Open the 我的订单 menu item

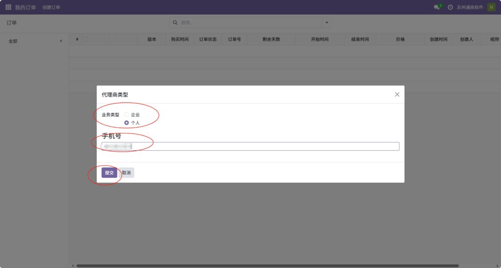pyautogui.click(x=25, y=7)
